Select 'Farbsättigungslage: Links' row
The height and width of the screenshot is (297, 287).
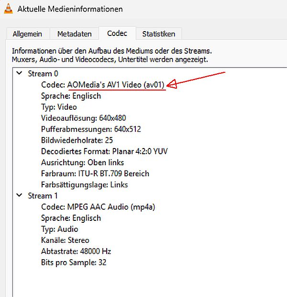pyautogui.click(x=85, y=185)
